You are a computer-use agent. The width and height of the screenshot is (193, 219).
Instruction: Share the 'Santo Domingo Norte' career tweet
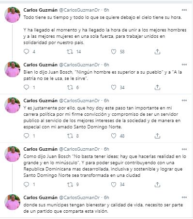click(157, 136)
